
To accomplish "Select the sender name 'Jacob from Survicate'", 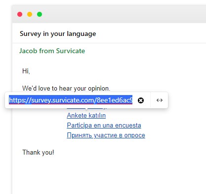I will pyautogui.click(x=52, y=51).
